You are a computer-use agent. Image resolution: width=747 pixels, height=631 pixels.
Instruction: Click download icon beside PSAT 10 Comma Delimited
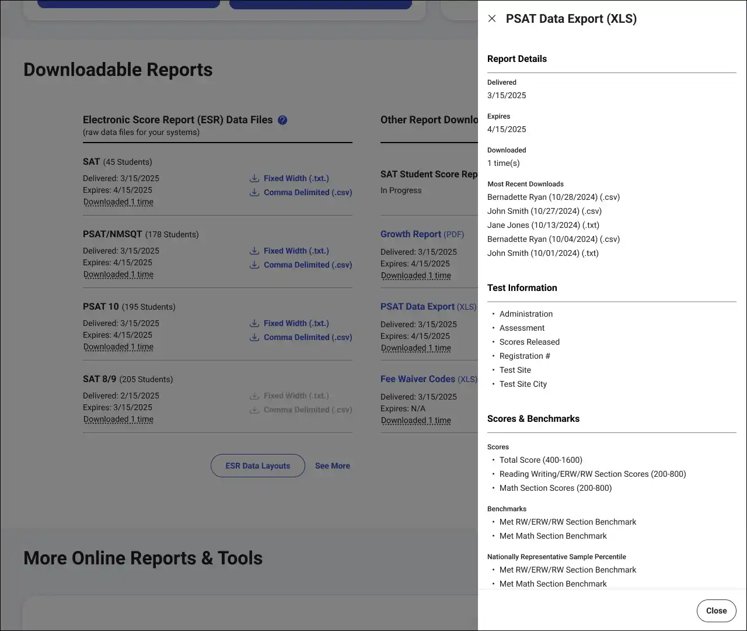coord(254,337)
